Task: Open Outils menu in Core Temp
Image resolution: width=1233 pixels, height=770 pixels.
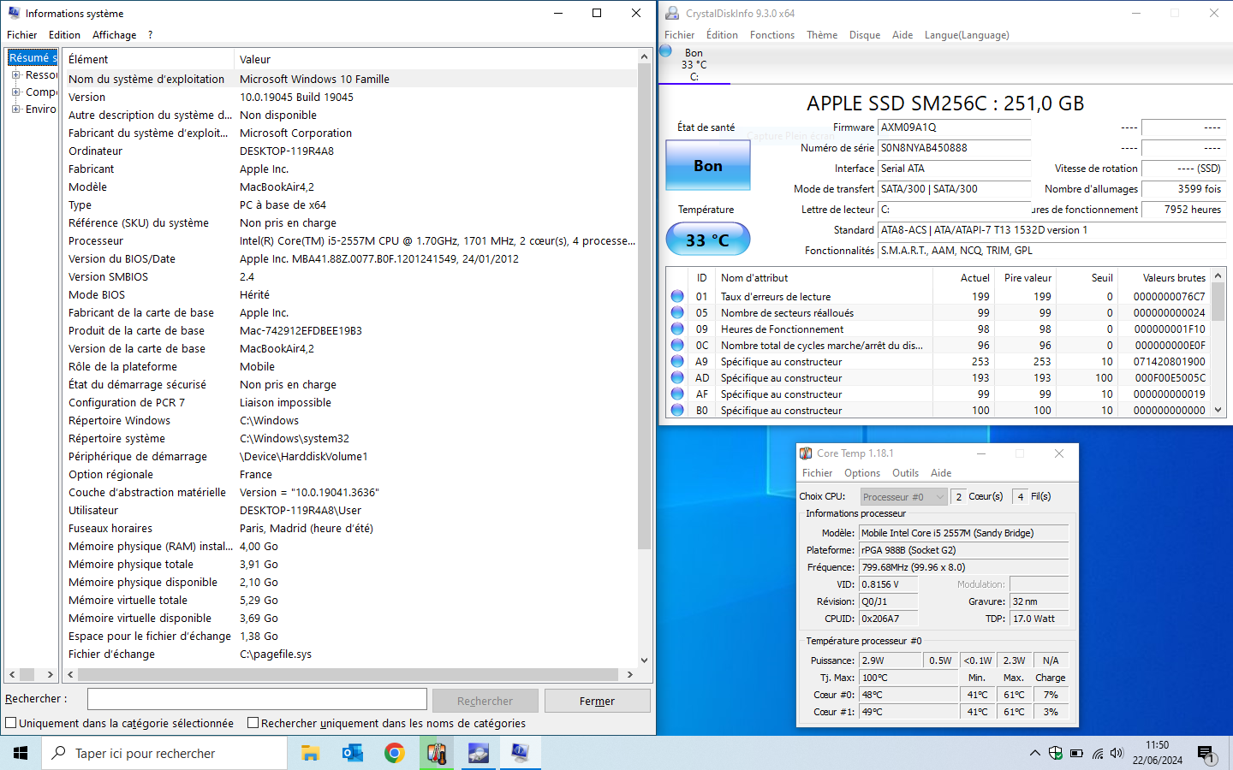Action: (905, 473)
